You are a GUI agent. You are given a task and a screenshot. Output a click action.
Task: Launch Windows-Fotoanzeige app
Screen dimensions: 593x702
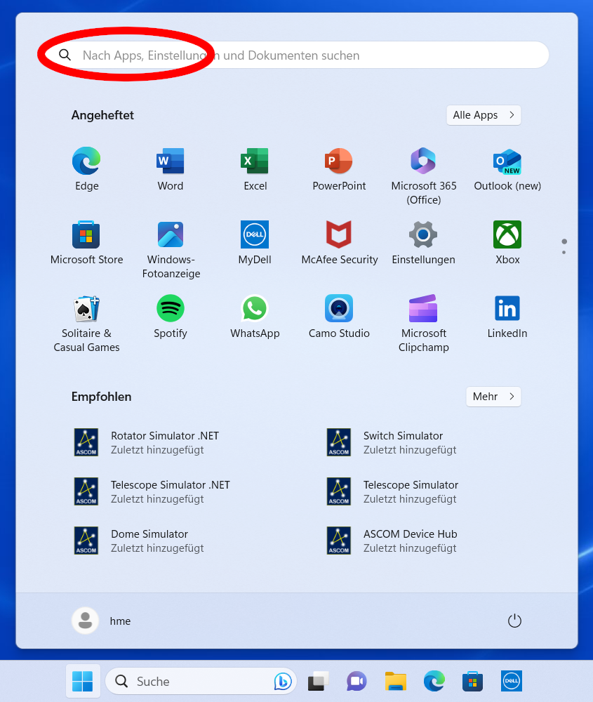tap(171, 249)
